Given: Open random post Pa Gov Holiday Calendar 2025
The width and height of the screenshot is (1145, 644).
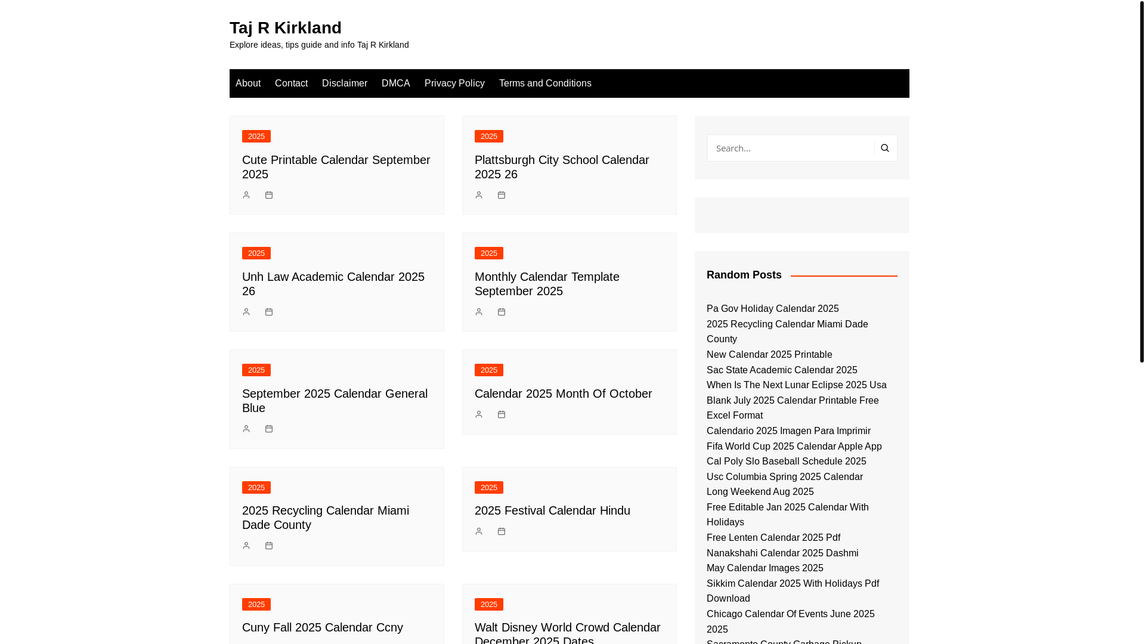Looking at the screenshot, I should [773, 309].
